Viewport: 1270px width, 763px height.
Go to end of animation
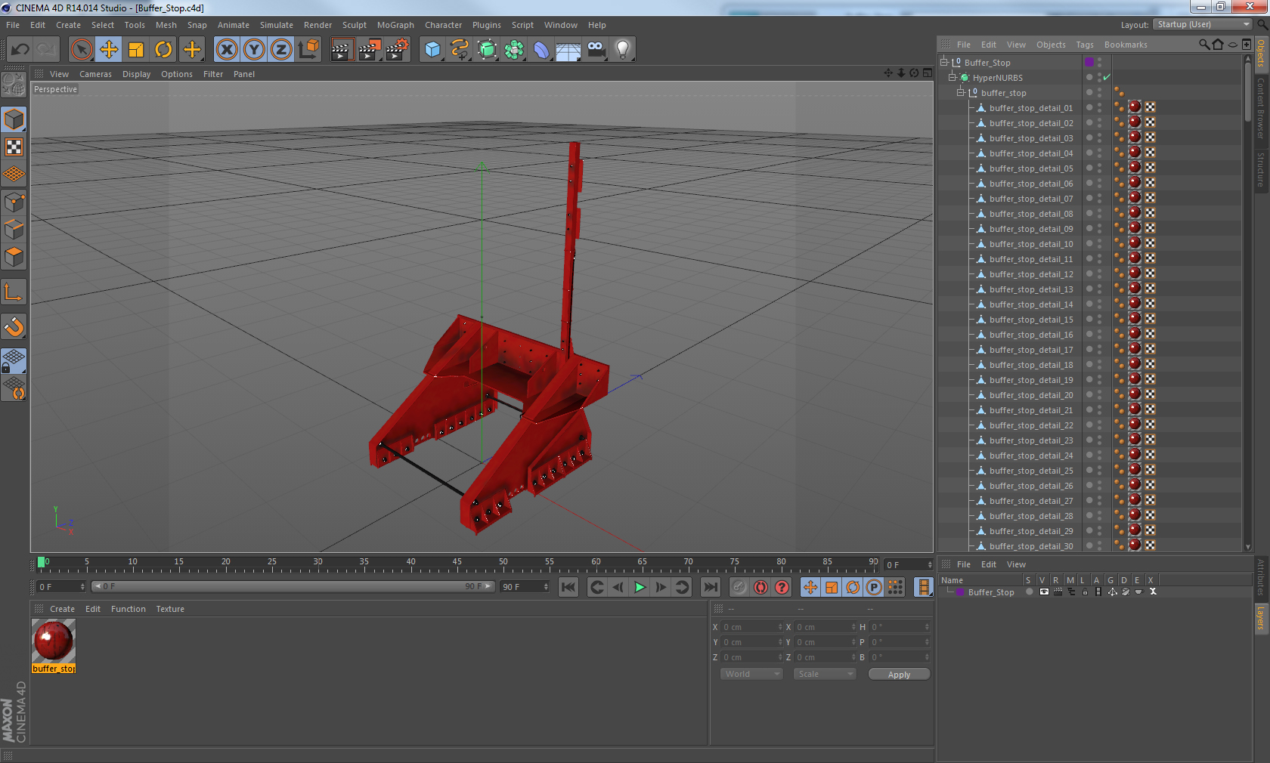pyautogui.click(x=711, y=587)
